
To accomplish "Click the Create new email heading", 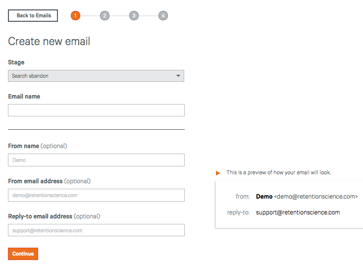I will pyautogui.click(x=49, y=42).
